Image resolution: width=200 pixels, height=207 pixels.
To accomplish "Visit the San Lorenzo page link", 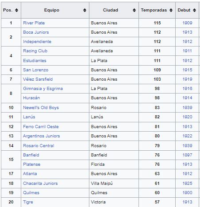I will click(36, 70).
